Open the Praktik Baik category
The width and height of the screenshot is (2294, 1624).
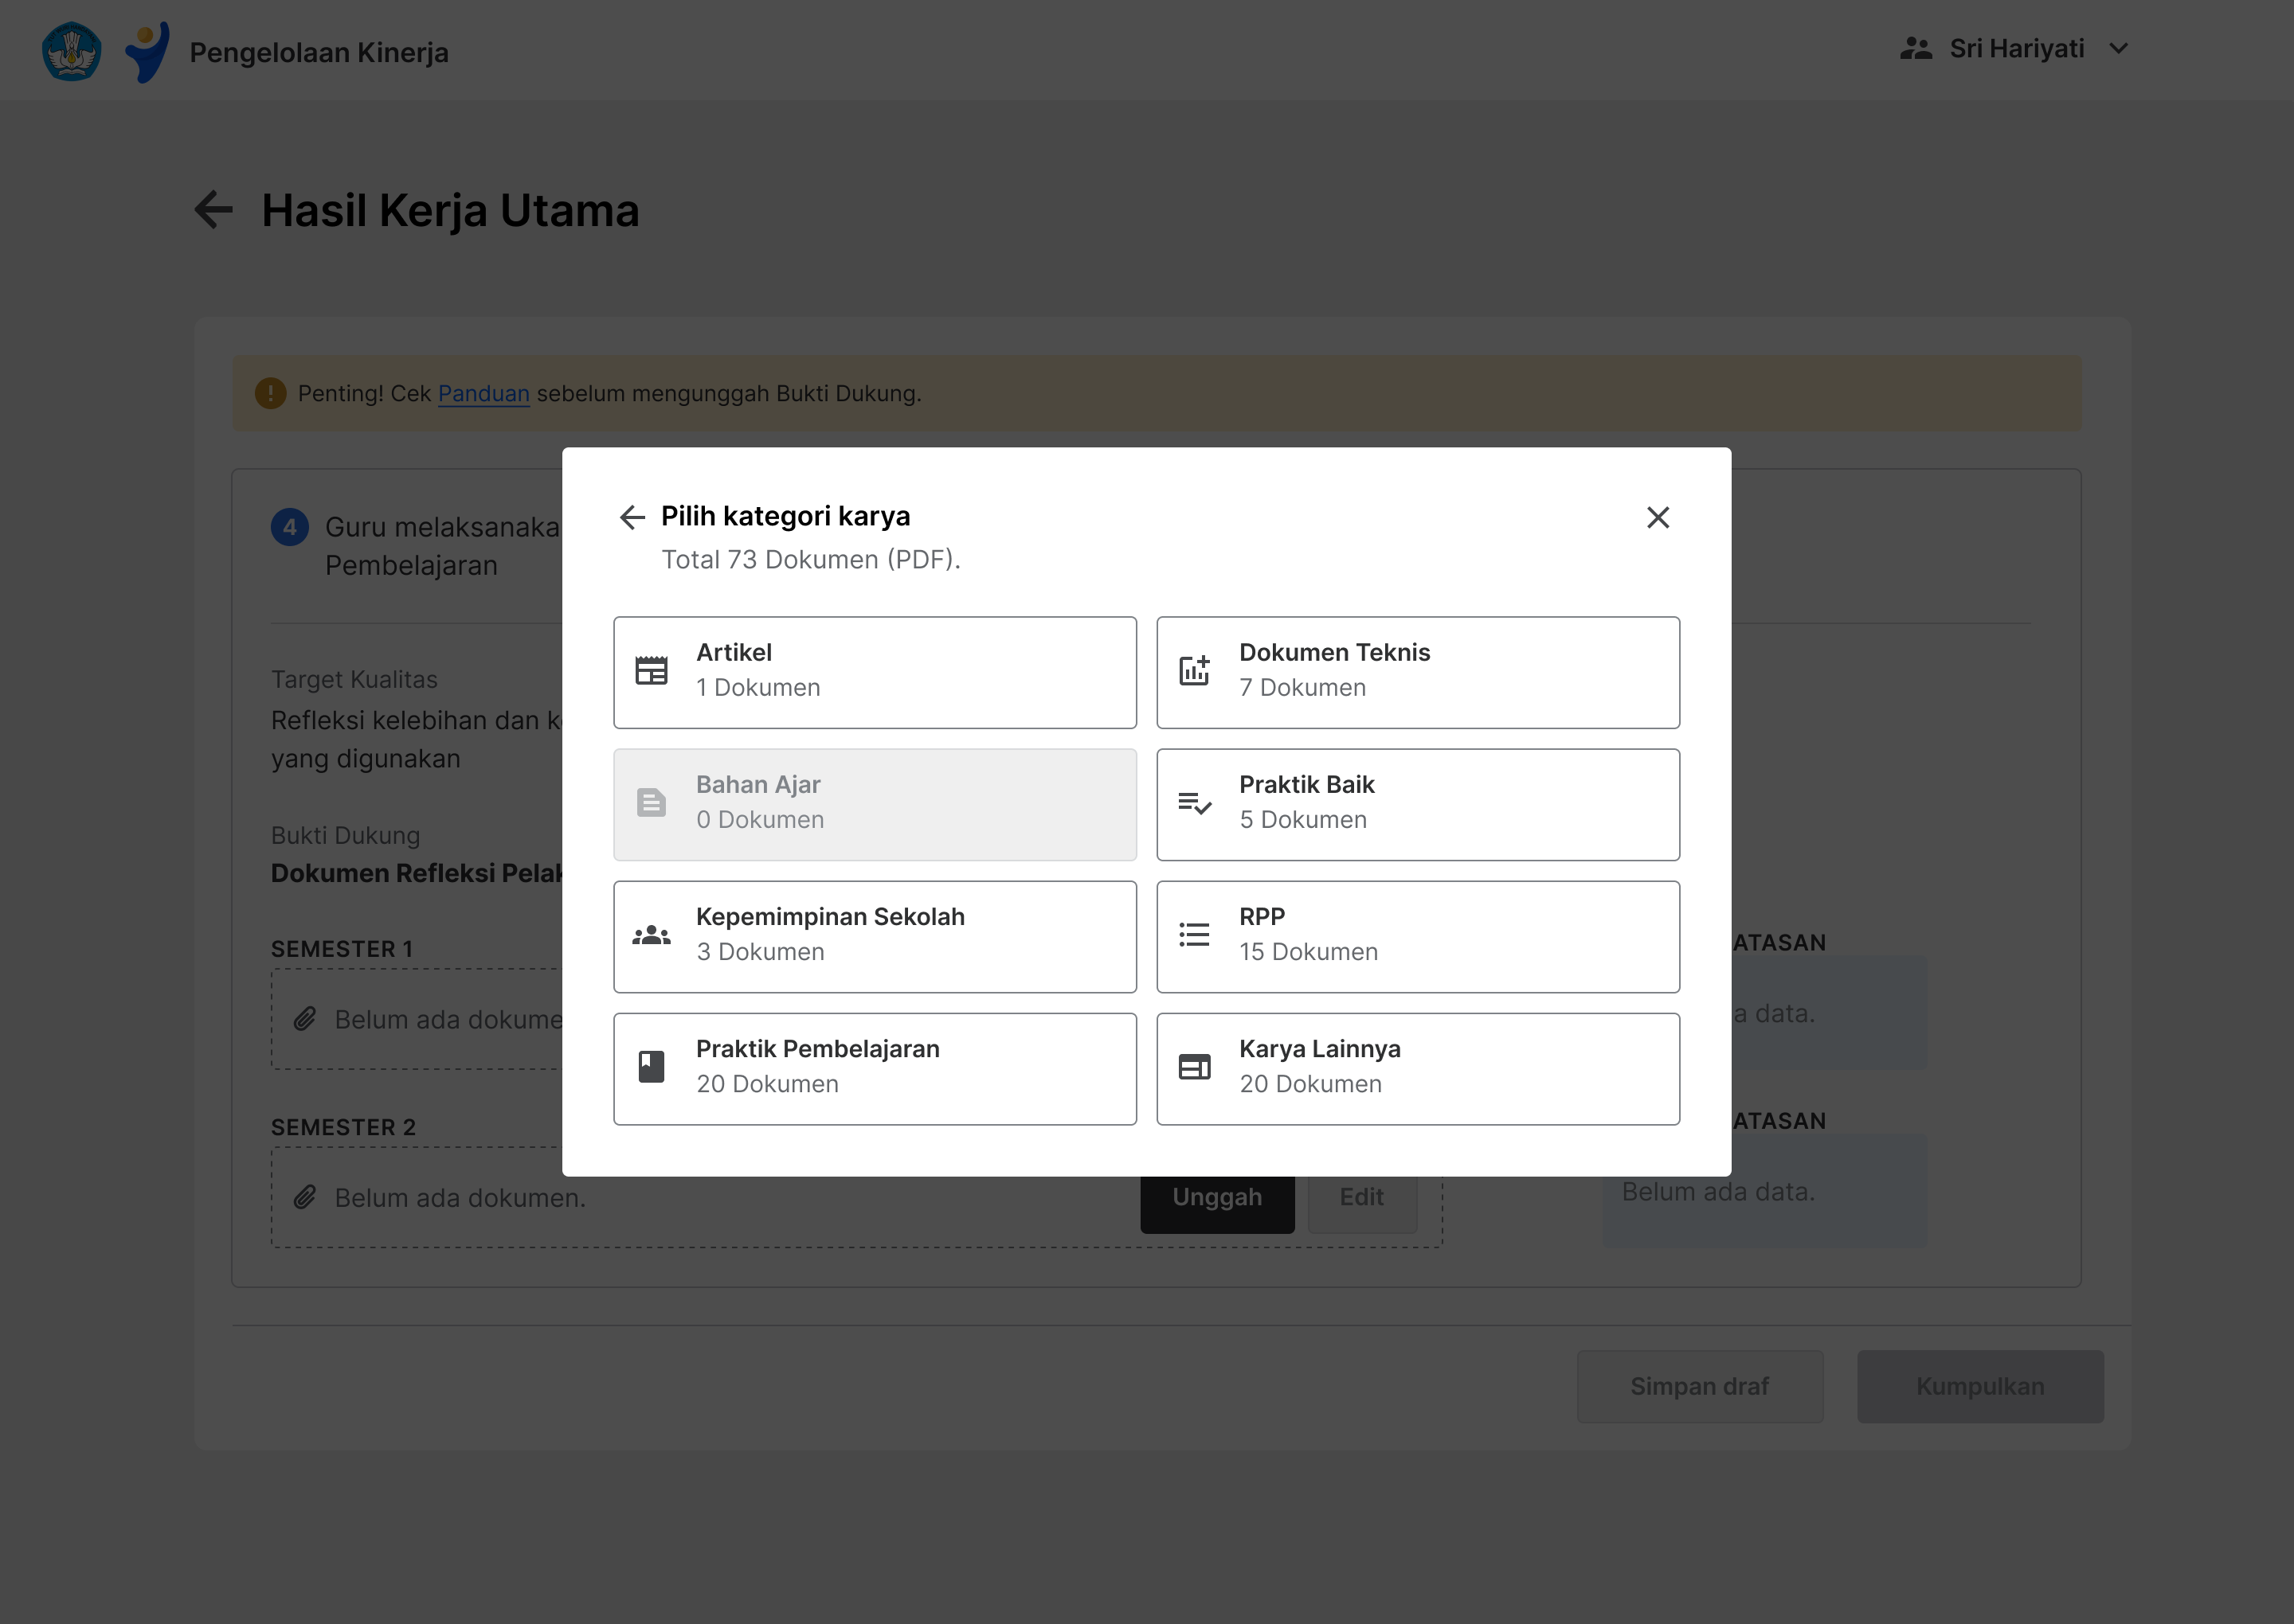tap(1418, 804)
